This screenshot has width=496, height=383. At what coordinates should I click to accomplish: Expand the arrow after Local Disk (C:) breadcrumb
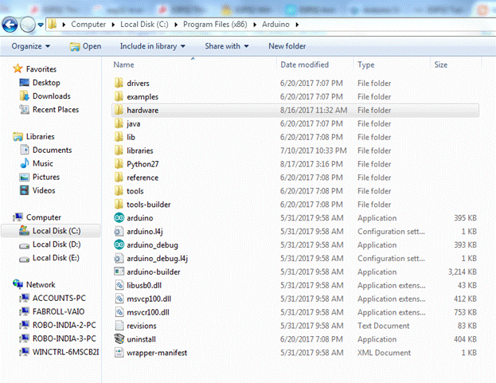(176, 25)
